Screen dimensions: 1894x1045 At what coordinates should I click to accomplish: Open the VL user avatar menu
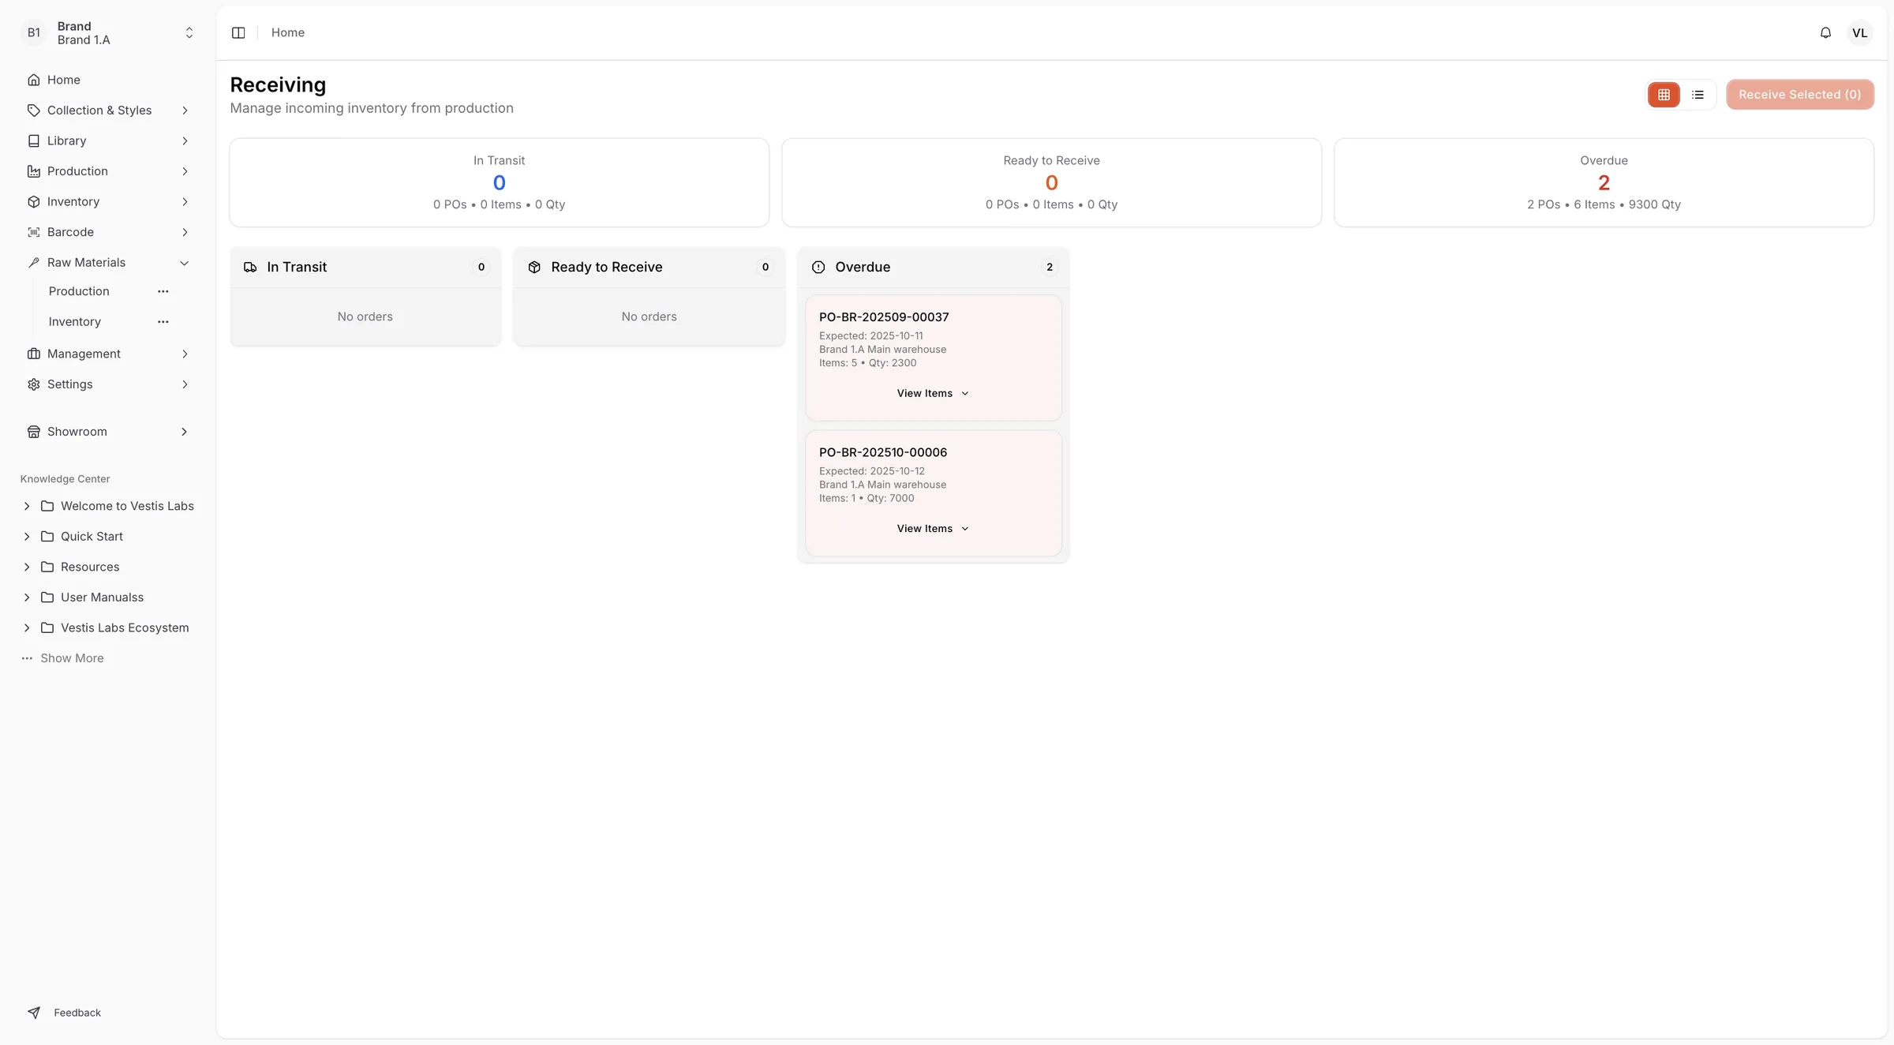click(x=1860, y=32)
